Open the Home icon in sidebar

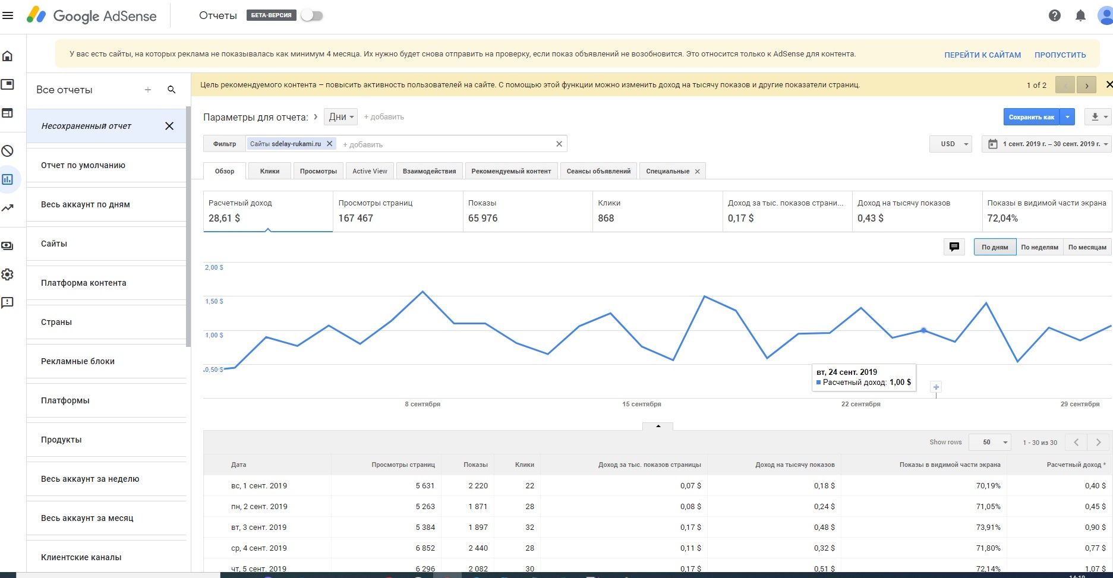pyautogui.click(x=8, y=56)
